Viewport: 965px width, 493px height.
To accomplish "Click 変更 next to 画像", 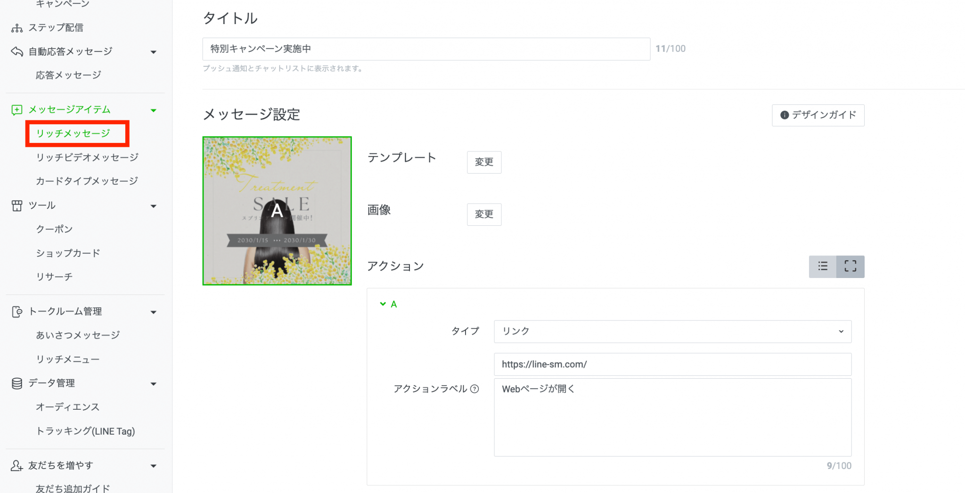I will (484, 214).
